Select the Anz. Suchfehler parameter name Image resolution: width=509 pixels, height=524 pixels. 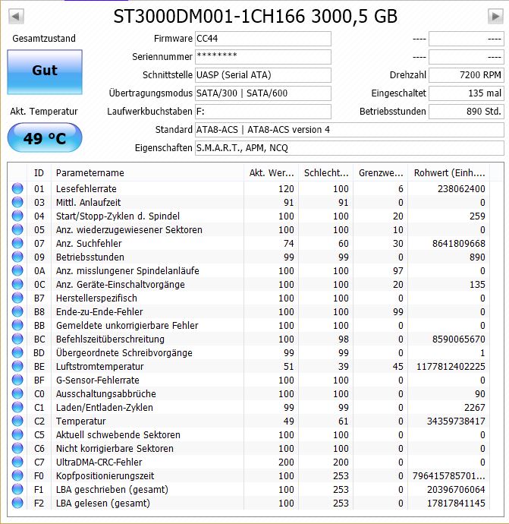pyautogui.click(x=89, y=244)
